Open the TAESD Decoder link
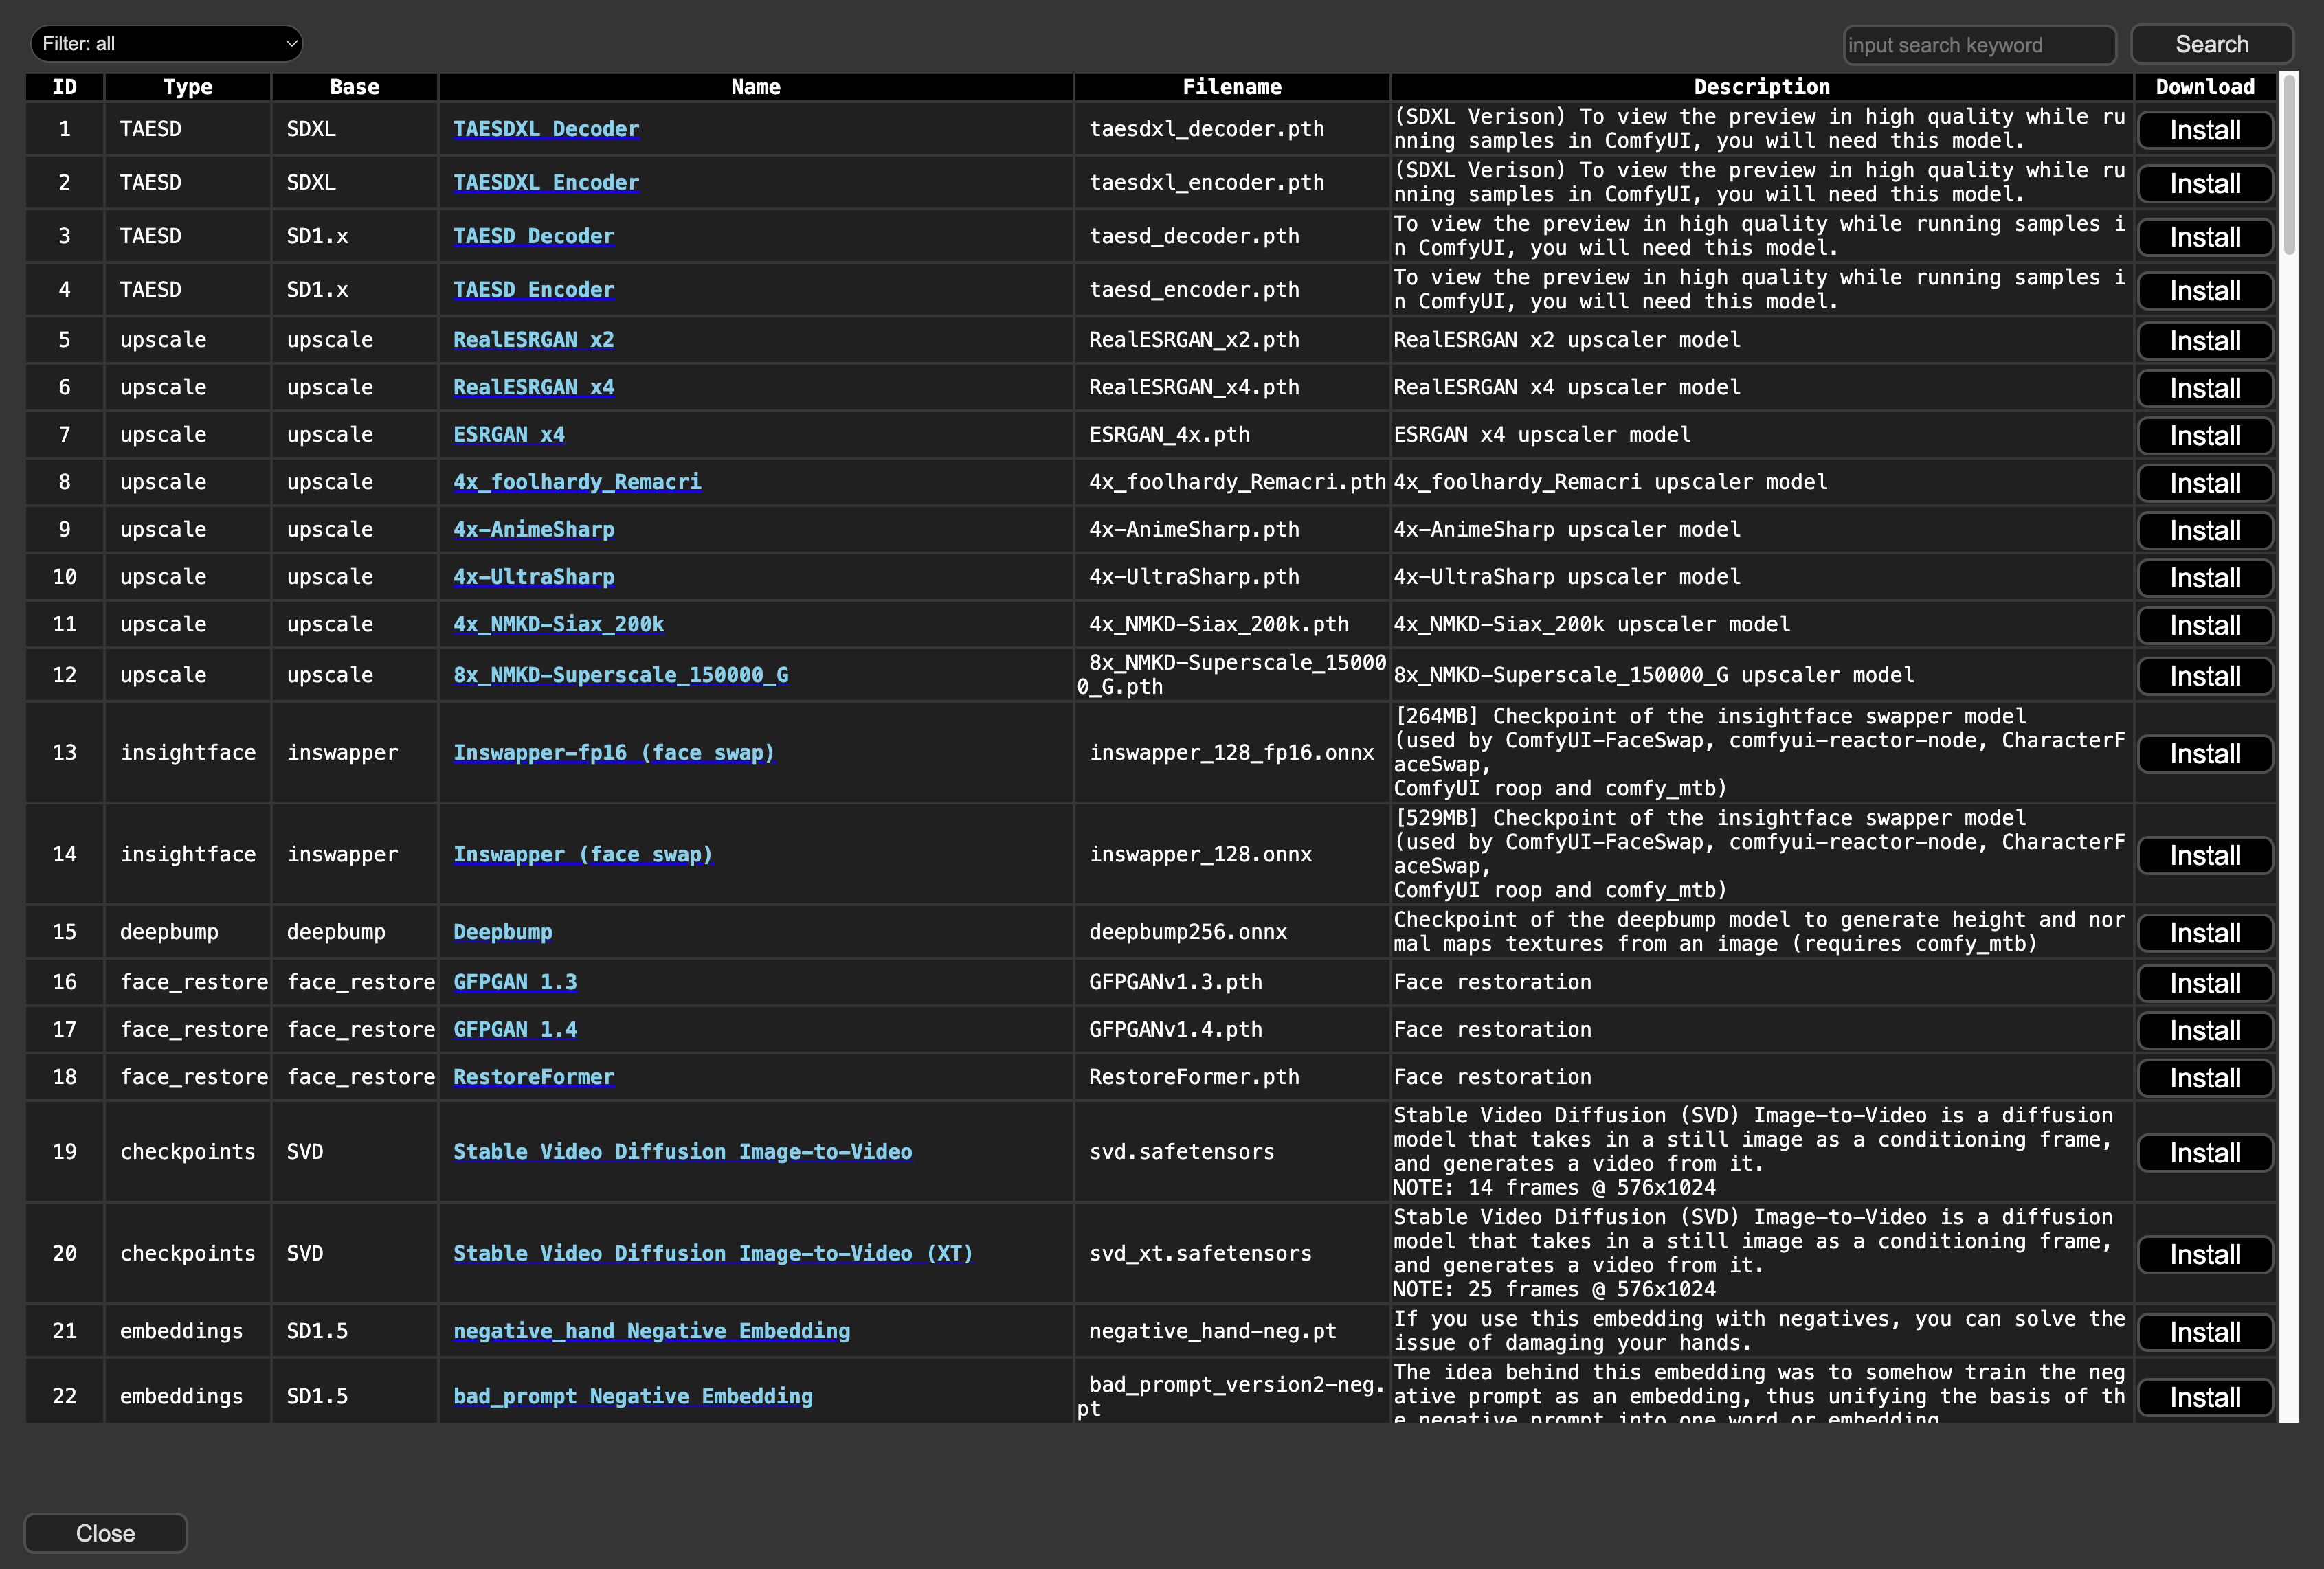2324x1569 pixels. coord(534,237)
